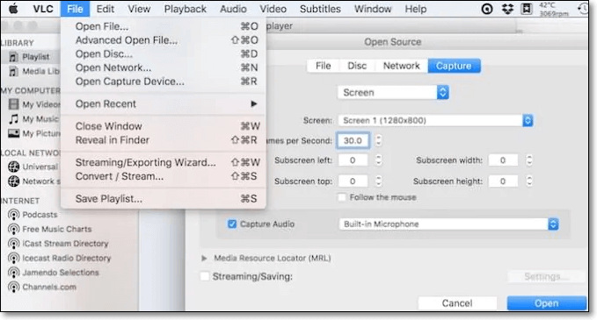Open the Apple menu
The width and height of the screenshot is (597, 320).
(x=13, y=9)
